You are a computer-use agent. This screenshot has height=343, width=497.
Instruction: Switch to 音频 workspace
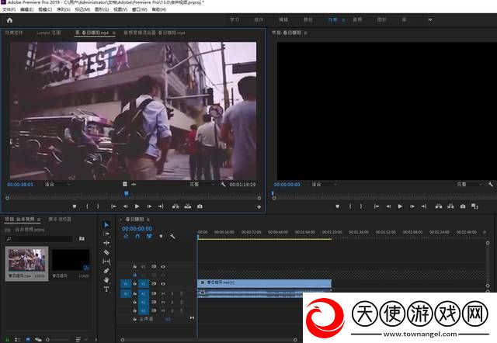pyautogui.click(x=357, y=19)
